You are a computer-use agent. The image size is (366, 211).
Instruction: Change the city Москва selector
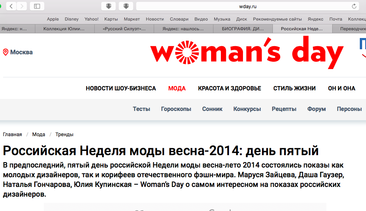click(21, 52)
